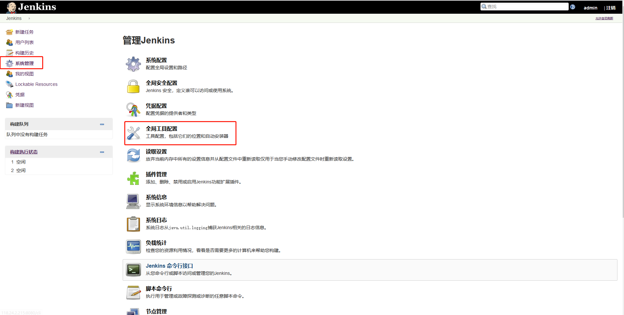Click the clipboard icon for 系统日志
The height and width of the screenshot is (315, 624).
click(x=133, y=224)
